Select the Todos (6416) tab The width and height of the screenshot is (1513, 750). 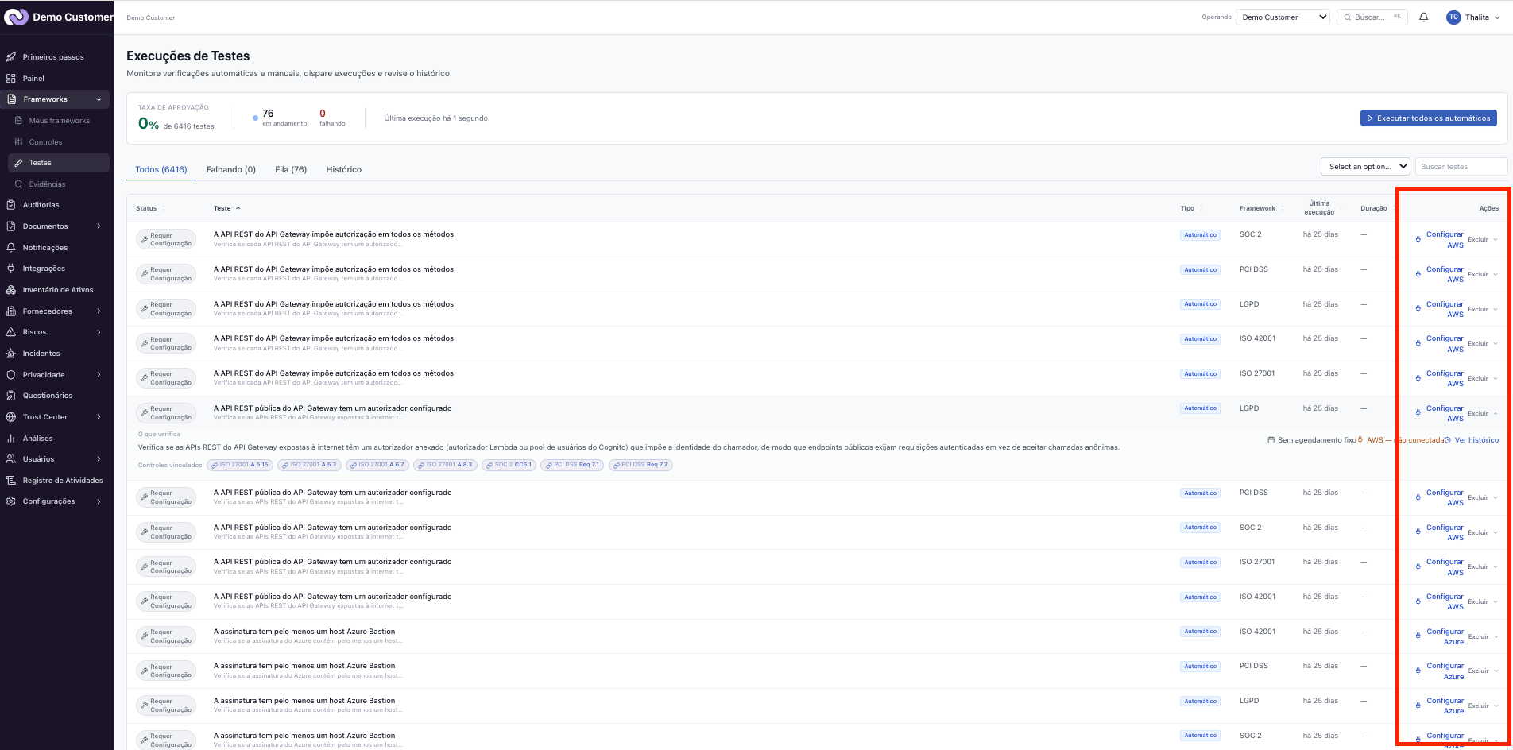pyautogui.click(x=161, y=170)
